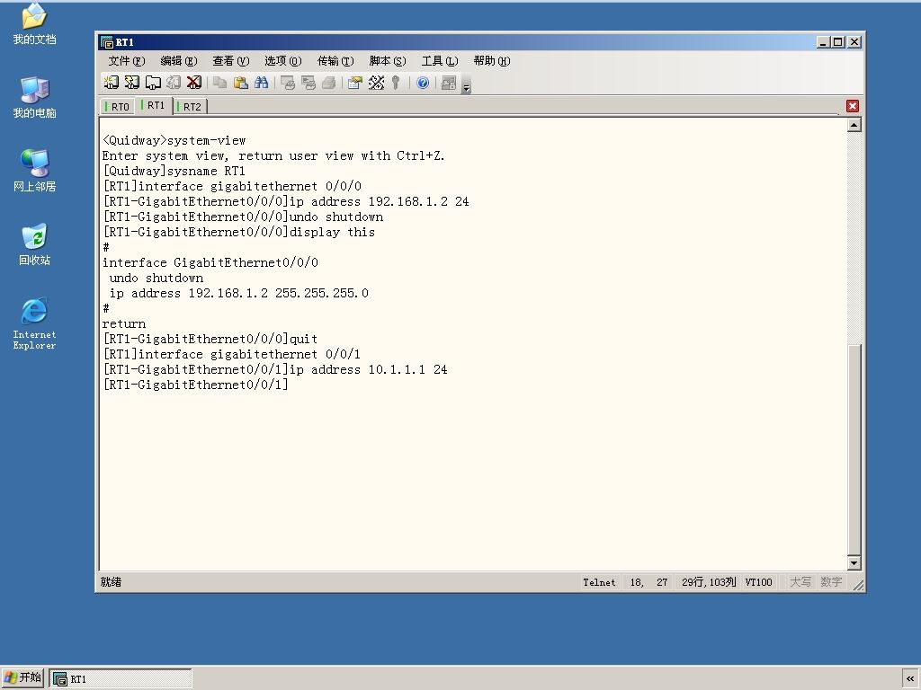Open the 查看(V) menu

[231, 61]
